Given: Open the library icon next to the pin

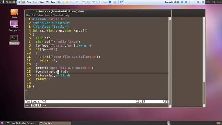Looking at the screenshot, I should [x=24, y=2].
